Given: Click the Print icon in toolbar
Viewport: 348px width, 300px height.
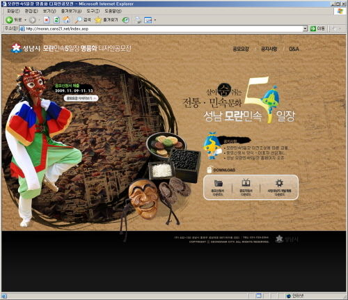Looking at the screenshot, I should 138,20.
